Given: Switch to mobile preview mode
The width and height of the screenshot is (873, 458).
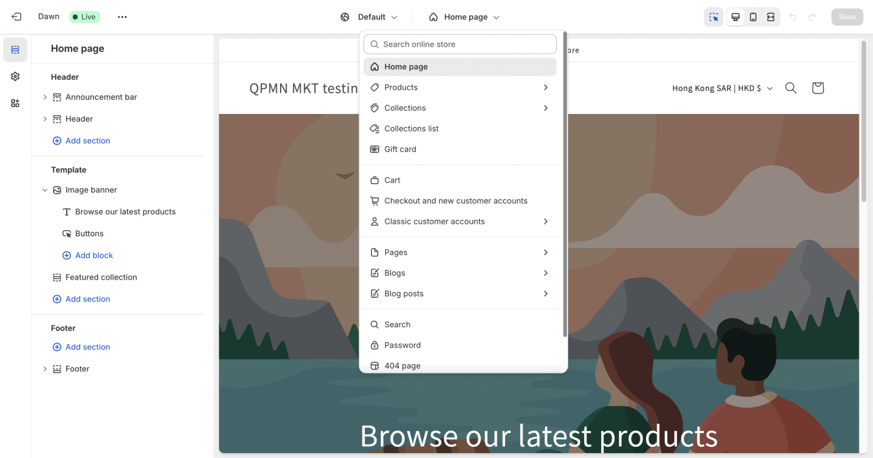Looking at the screenshot, I should [x=753, y=17].
